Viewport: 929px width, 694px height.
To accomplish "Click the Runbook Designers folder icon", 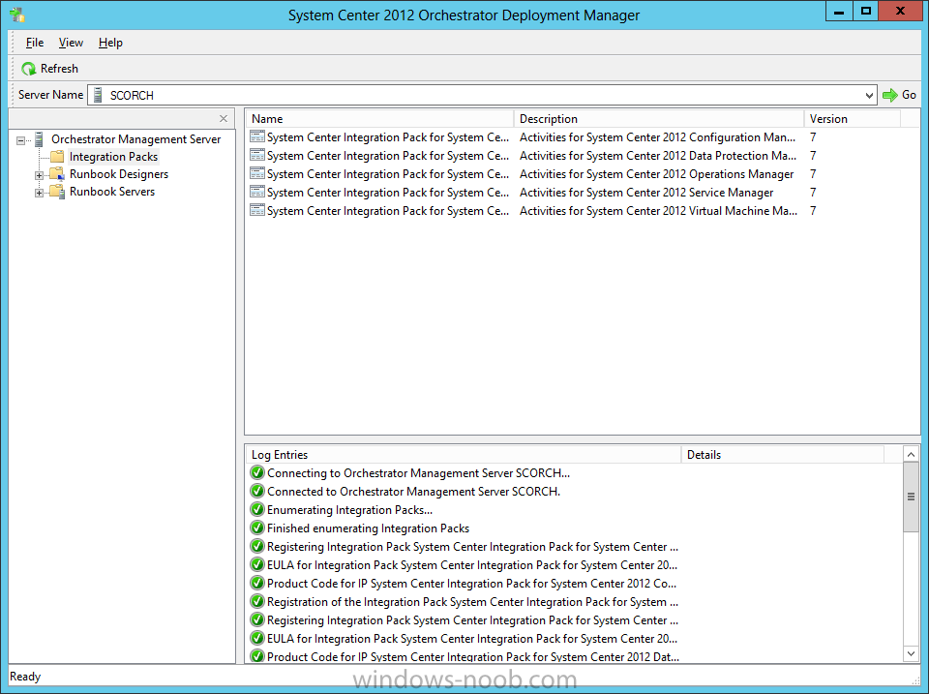I will click(x=57, y=173).
